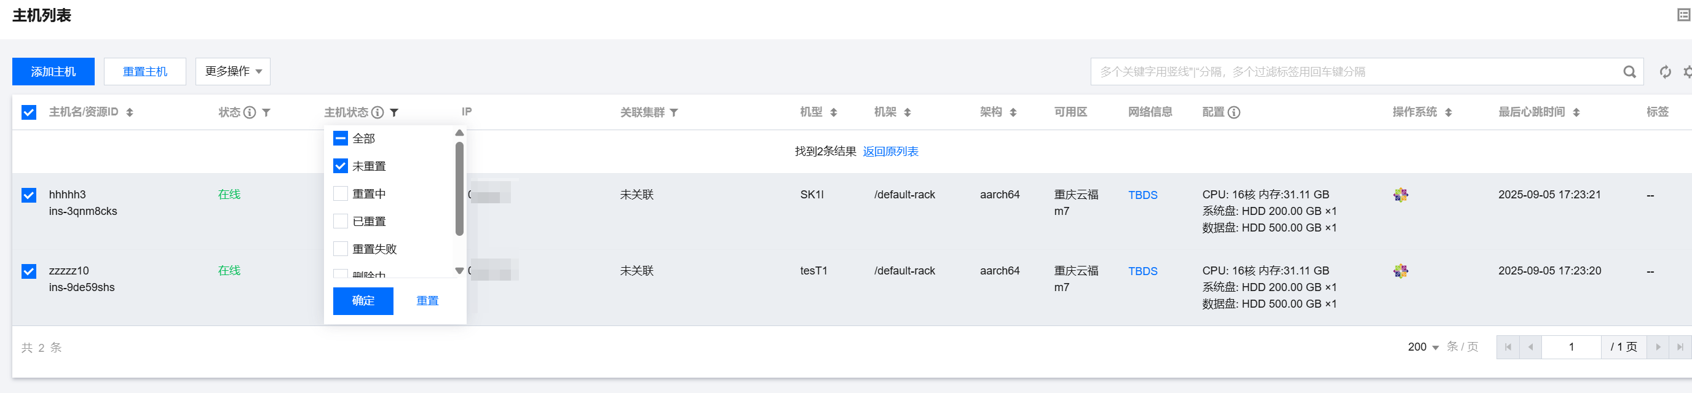Select 重置失败 in filter menu
Image resolution: width=1692 pixels, height=393 pixels.
[x=340, y=249]
